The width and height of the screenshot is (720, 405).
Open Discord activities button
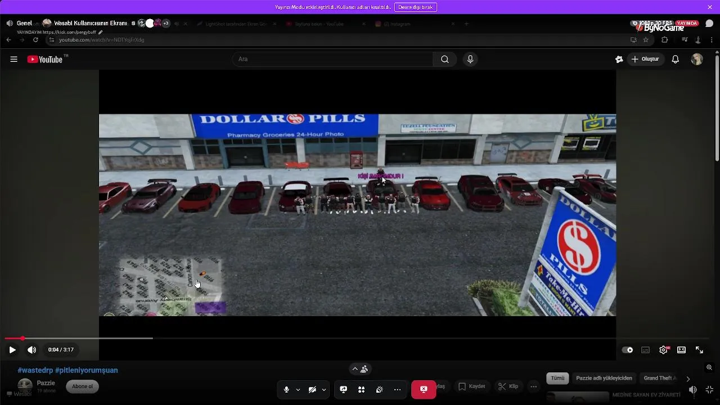(361, 389)
